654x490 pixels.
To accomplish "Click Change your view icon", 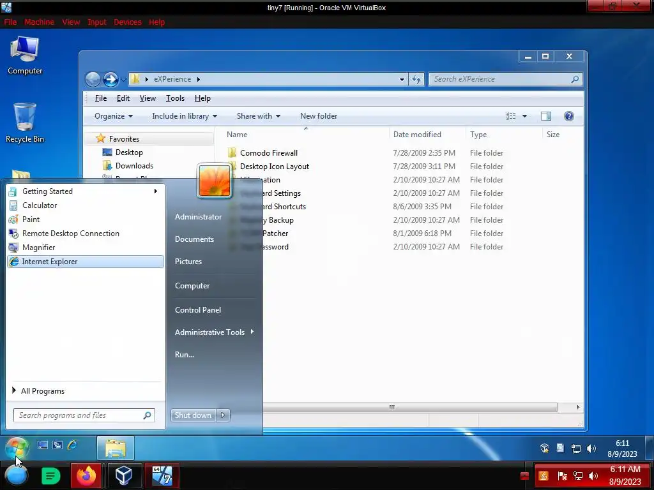I will pyautogui.click(x=510, y=116).
